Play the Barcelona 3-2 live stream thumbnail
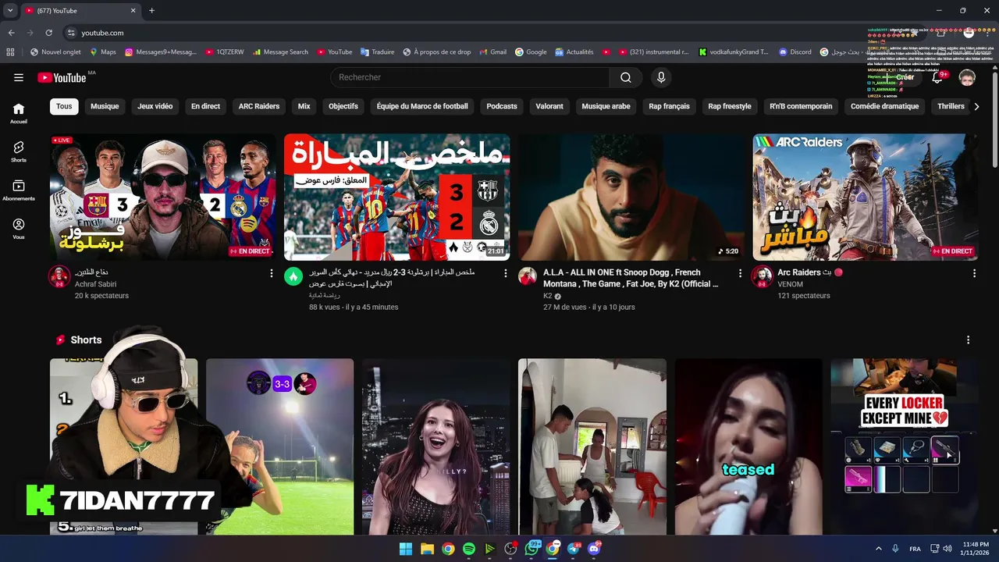 (162, 197)
